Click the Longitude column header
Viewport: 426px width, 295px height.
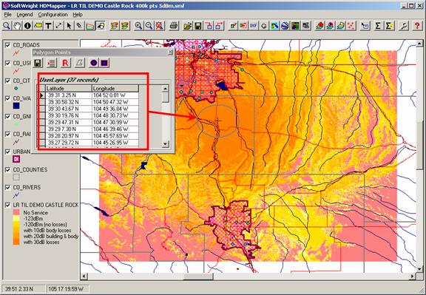[115, 88]
